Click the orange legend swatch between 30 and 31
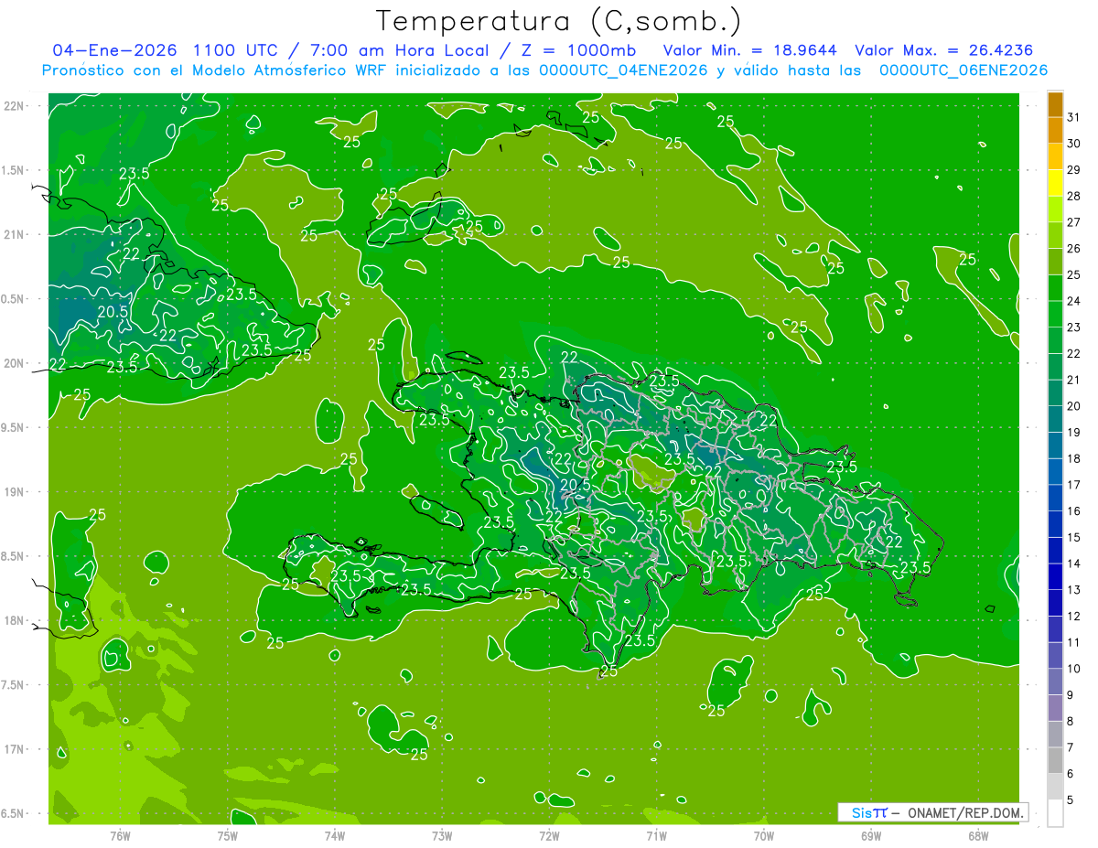This screenshot has height=848, width=1098. point(1055,131)
